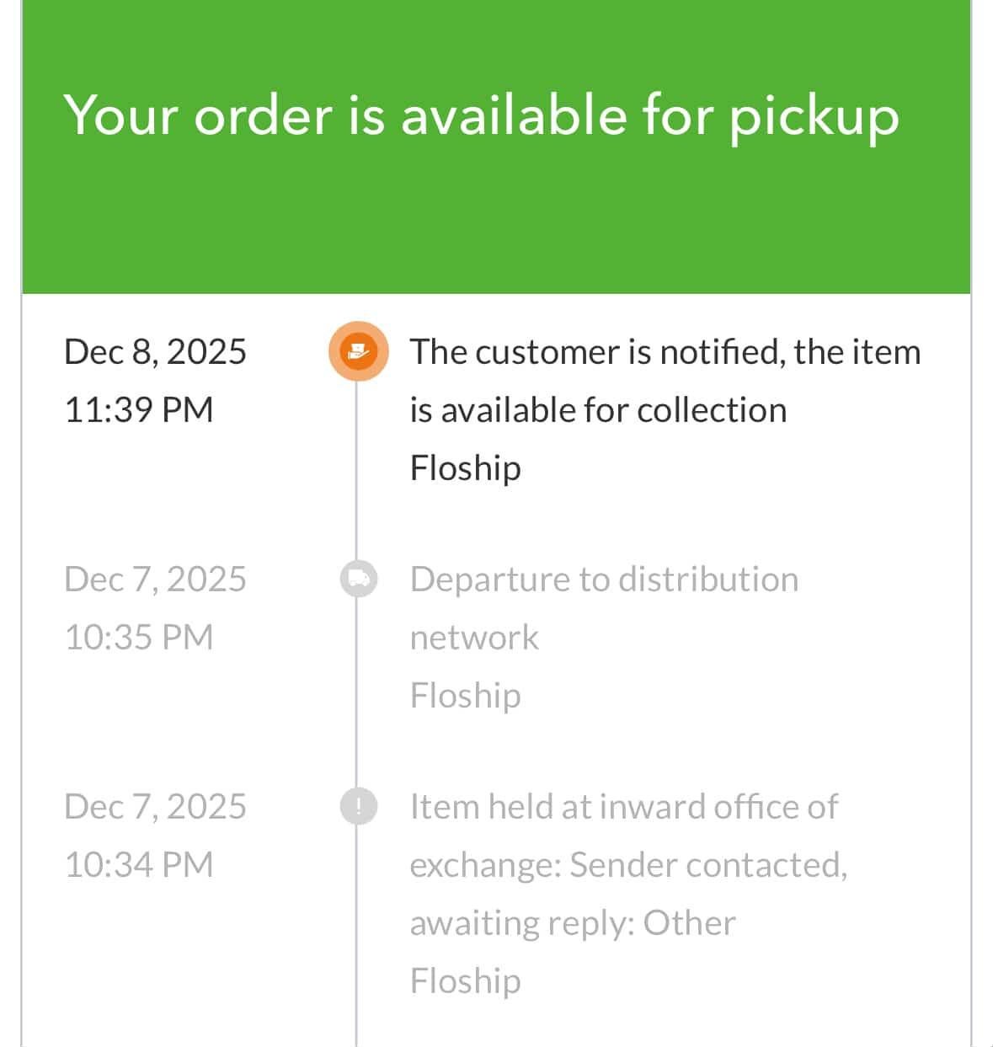This screenshot has height=1047, width=993.
Task: Open the "Item held at inward office" event
Action: coord(623,806)
